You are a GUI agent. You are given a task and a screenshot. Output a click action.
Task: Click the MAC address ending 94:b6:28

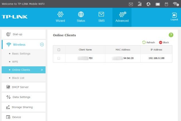point(123,58)
